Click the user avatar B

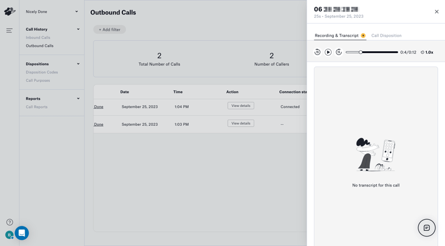click(x=9, y=235)
